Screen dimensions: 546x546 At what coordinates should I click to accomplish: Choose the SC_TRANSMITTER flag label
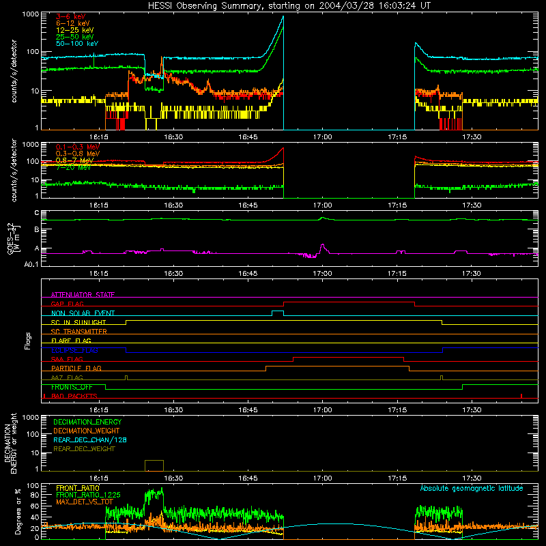tap(78, 332)
